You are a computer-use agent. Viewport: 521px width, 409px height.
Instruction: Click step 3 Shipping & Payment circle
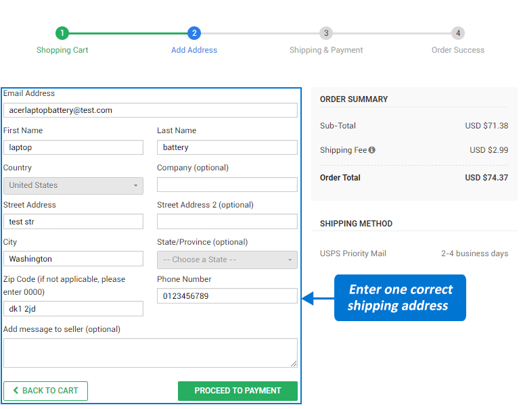[x=326, y=33]
